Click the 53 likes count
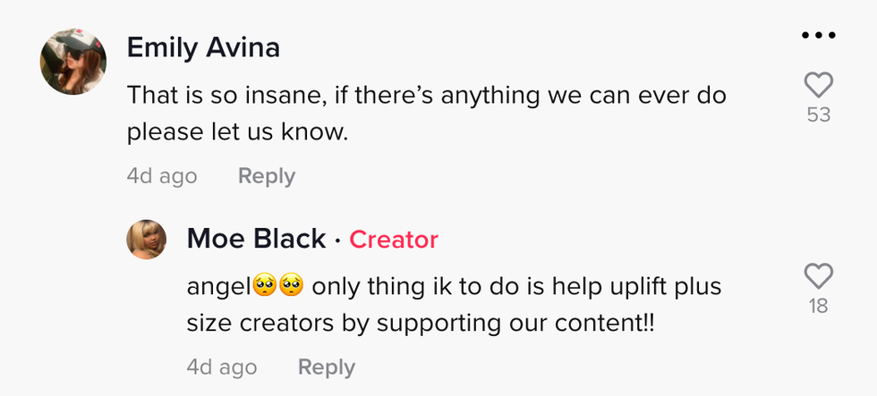This screenshot has width=877, height=396. (x=818, y=115)
